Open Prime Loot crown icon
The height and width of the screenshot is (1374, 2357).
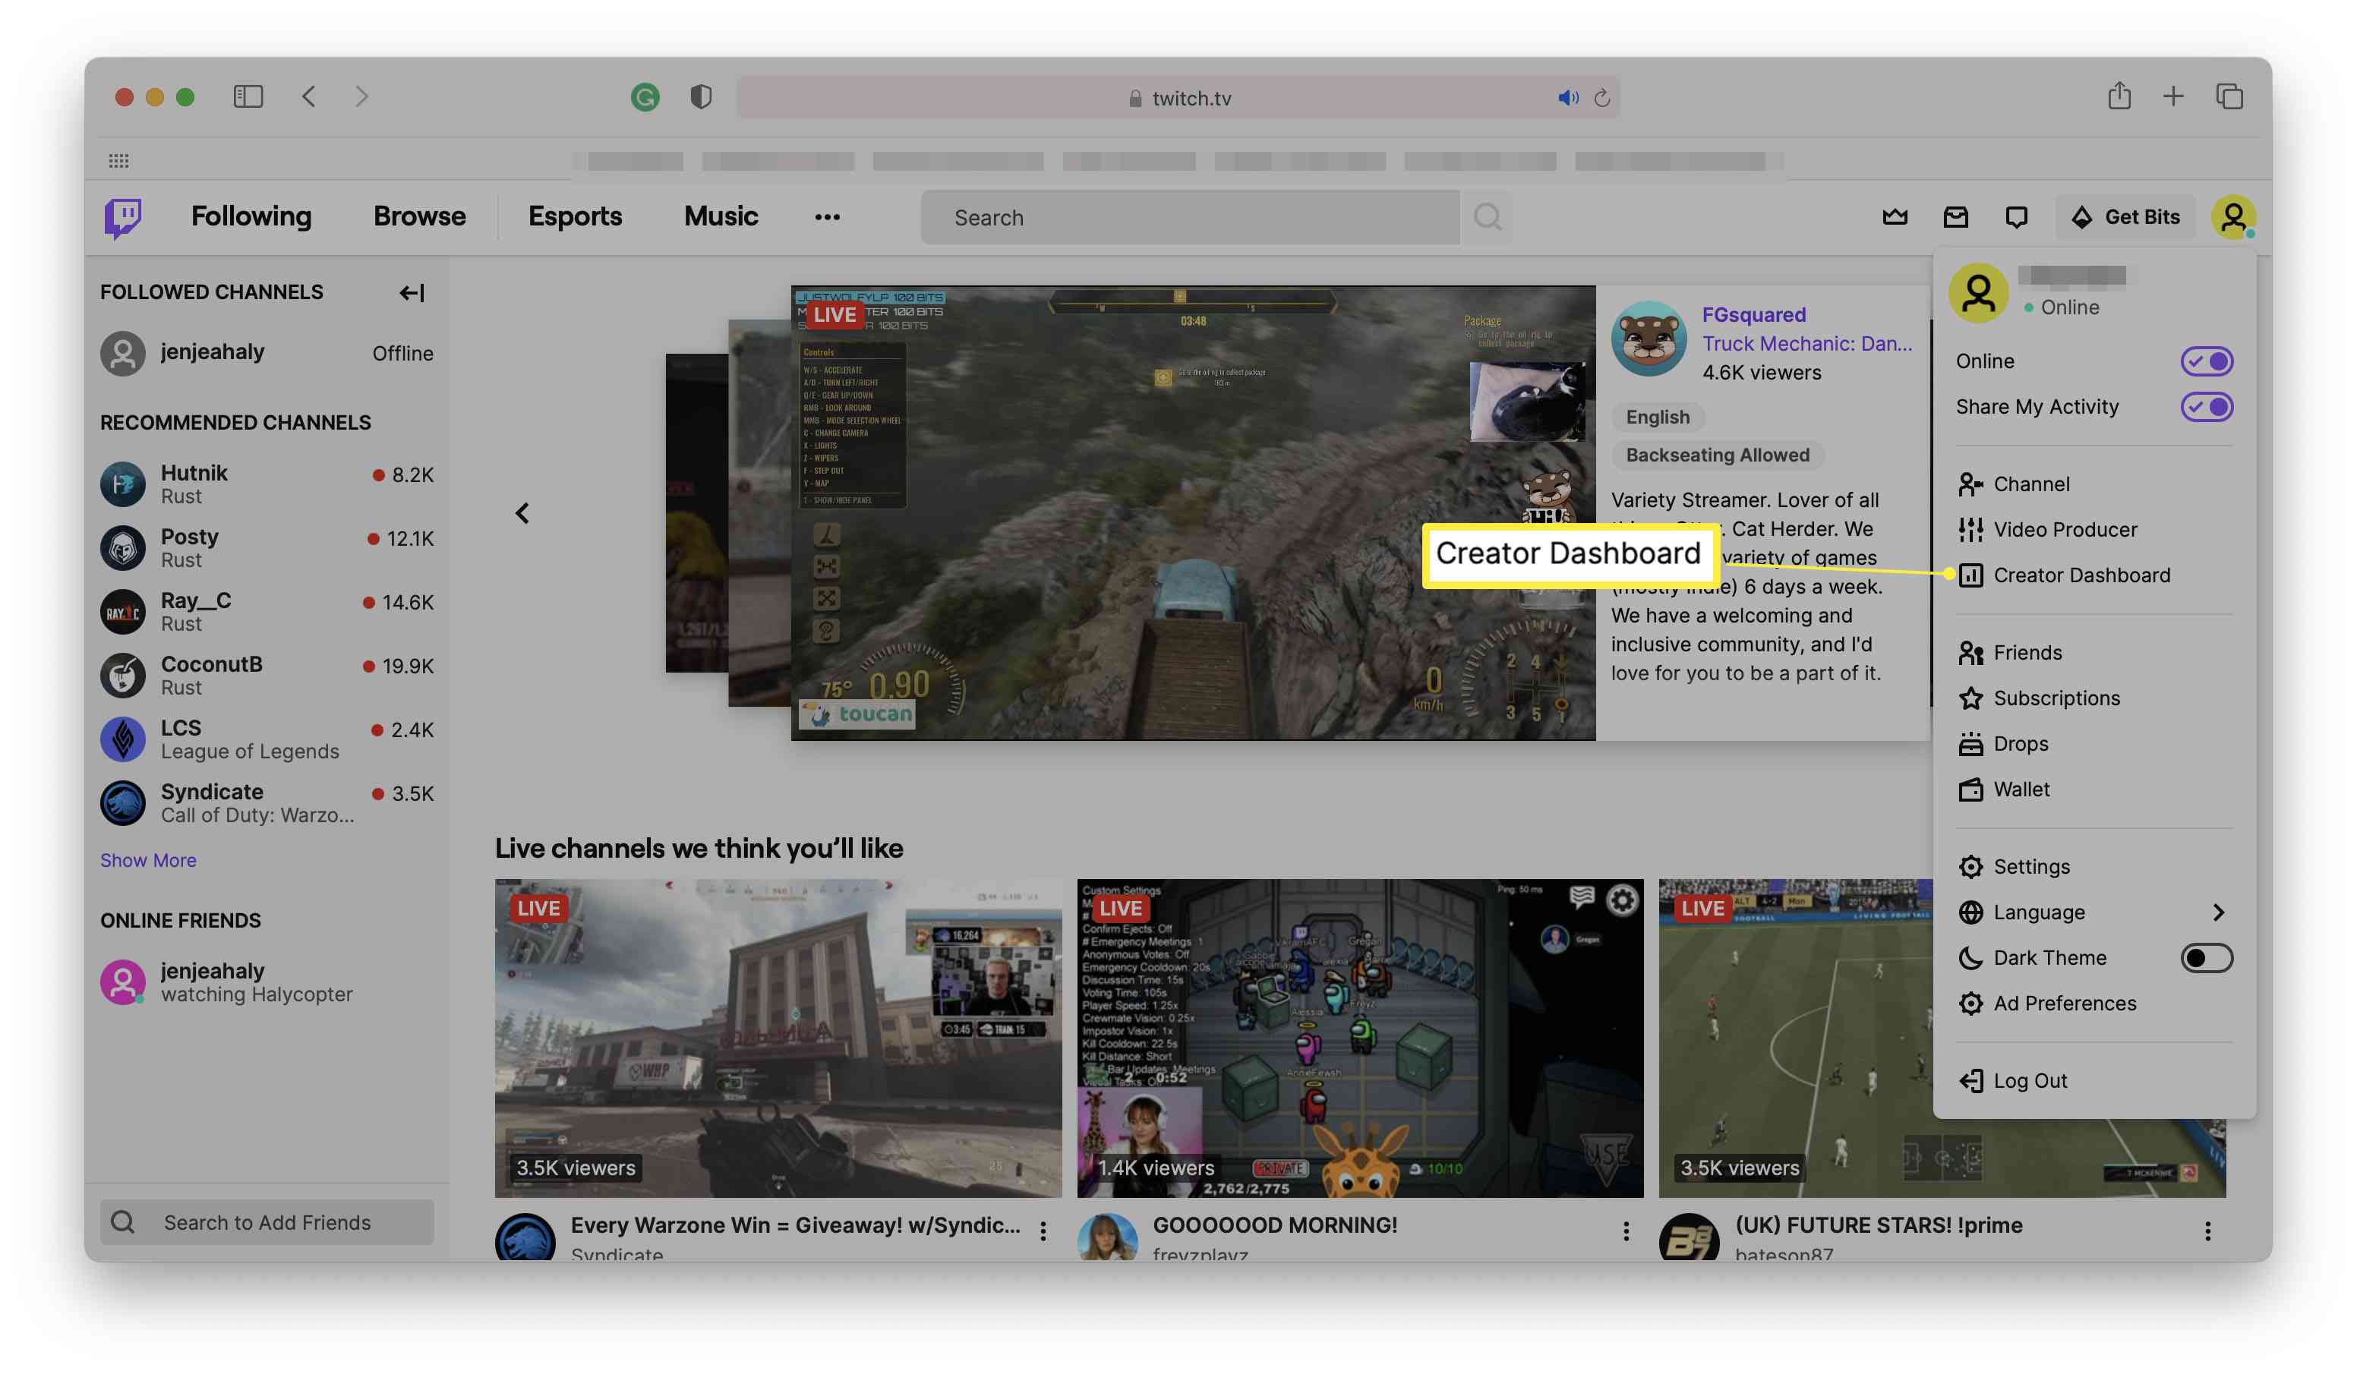pyautogui.click(x=1895, y=217)
